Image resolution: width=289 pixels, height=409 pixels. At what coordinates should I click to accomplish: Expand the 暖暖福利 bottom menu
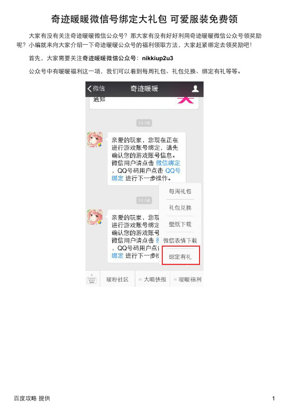pos(188,279)
